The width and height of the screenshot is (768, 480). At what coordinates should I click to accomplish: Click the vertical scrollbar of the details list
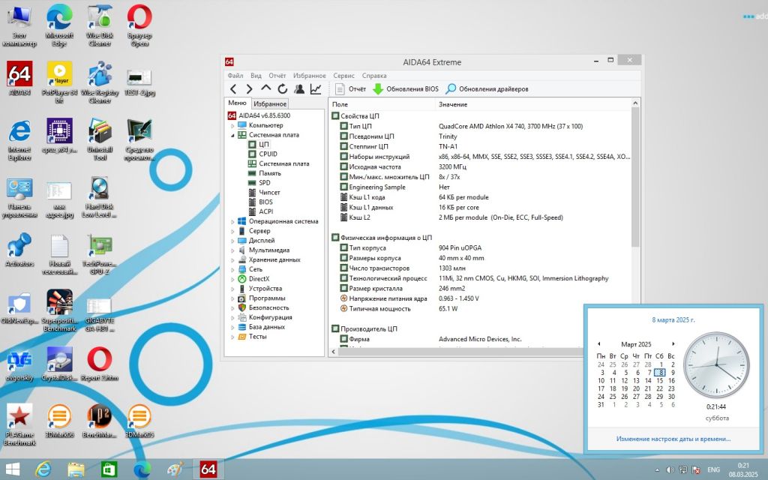635,177
